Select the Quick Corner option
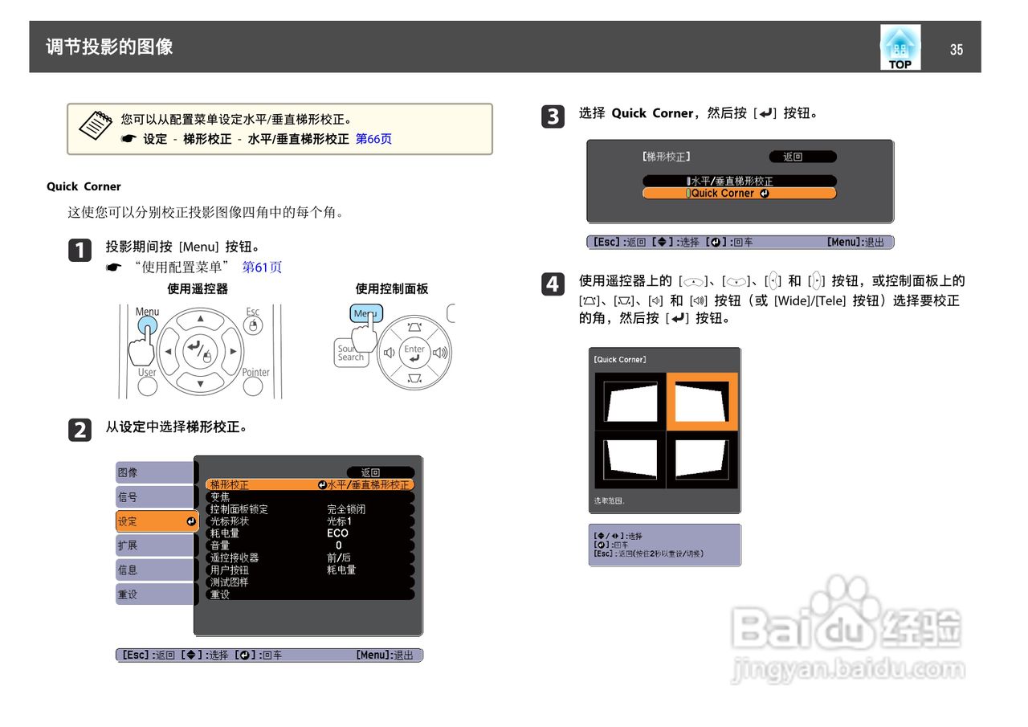Screen dimensions: 1028x727 [739, 193]
